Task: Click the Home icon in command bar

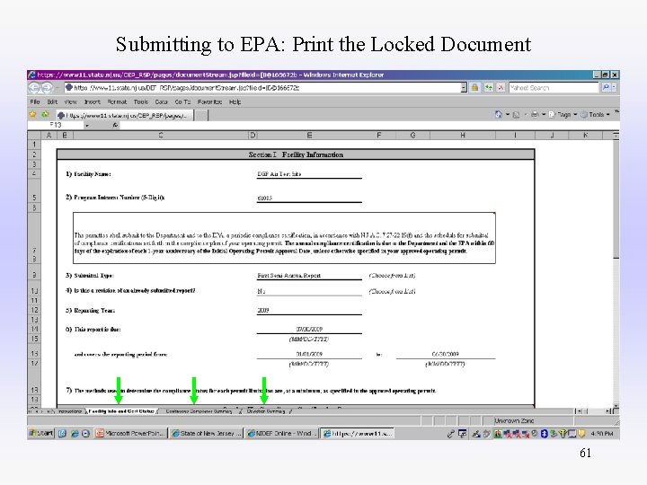Action: point(499,114)
